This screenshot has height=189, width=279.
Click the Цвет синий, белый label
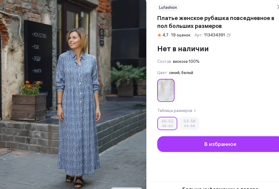point(175,73)
